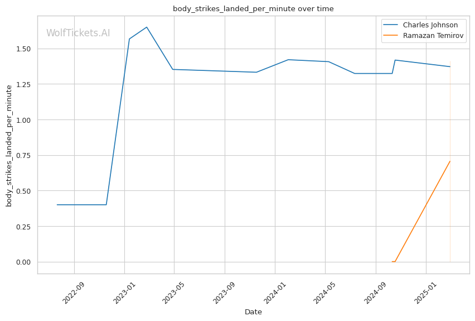Select the Charles Johnson legend label
Image resolution: width=475 pixels, height=321 pixels.
tap(430, 25)
